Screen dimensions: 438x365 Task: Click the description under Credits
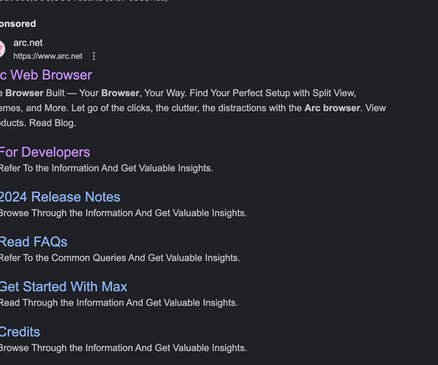(123, 348)
